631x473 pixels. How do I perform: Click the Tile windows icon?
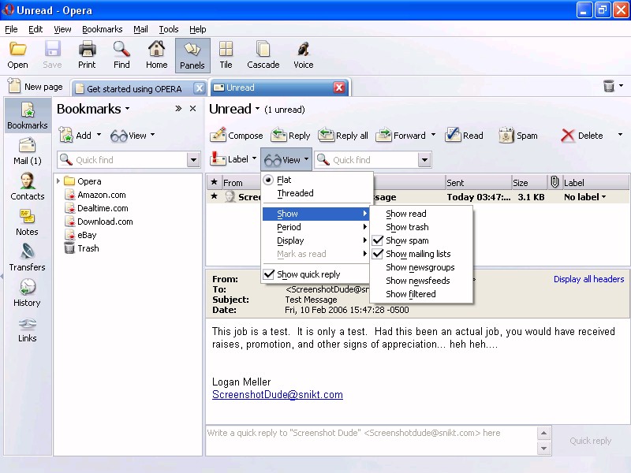(x=226, y=55)
